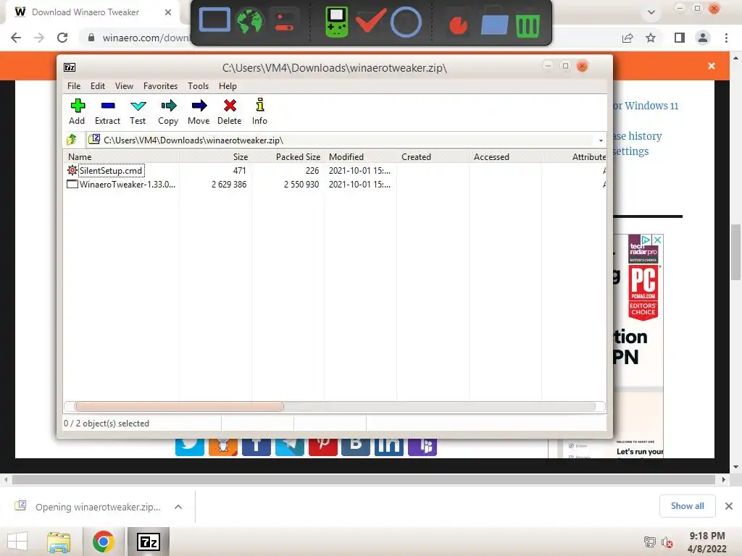The width and height of the screenshot is (742, 556).
Task: Click the 7-Zip horizontal scrollbar thumb
Action: click(179, 407)
